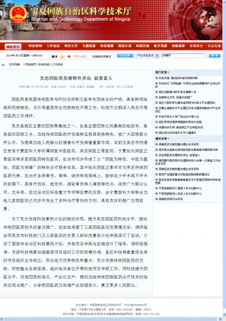Open the 专题报道 navigation item
The height and width of the screenshot is (321, 226).
coord(89,46)
